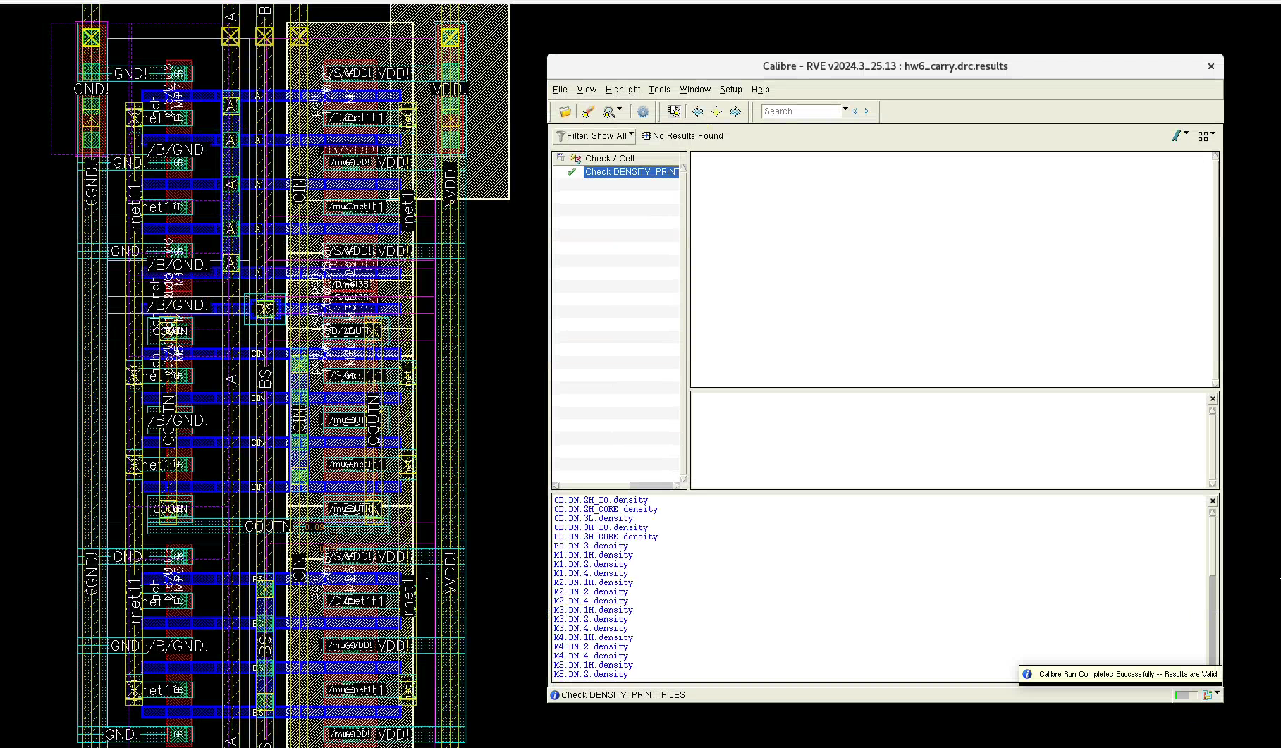The height and width of the screenshot is (748, 1281).
Task: Open the search field history dropdown arrow
Action: [x=845, y=109]
